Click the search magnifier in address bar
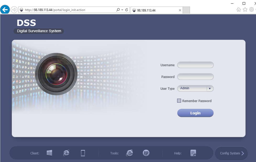 118,10
